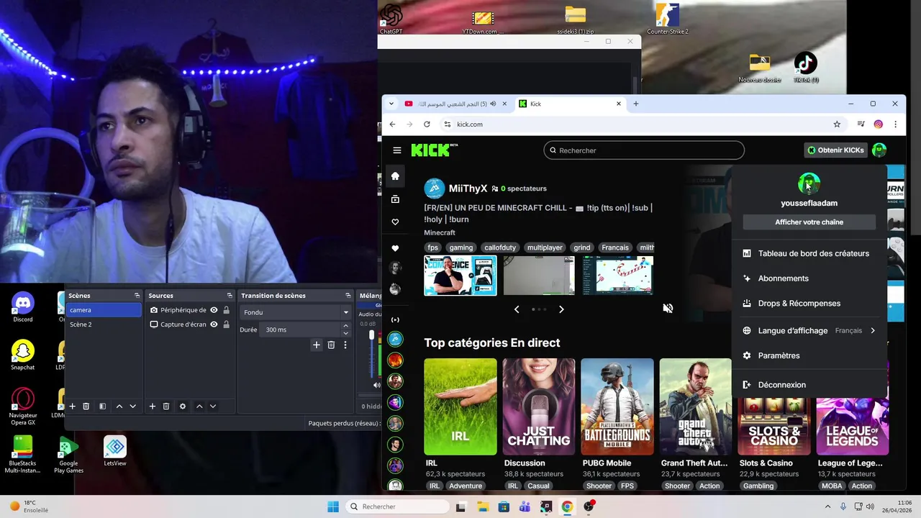
Task: Open Tableau de bord des créateurs
Action: tap(809, 253)
